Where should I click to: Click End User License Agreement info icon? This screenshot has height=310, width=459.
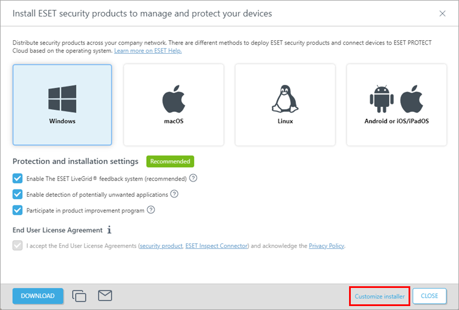pyautogui.click(x=109, y=230)
